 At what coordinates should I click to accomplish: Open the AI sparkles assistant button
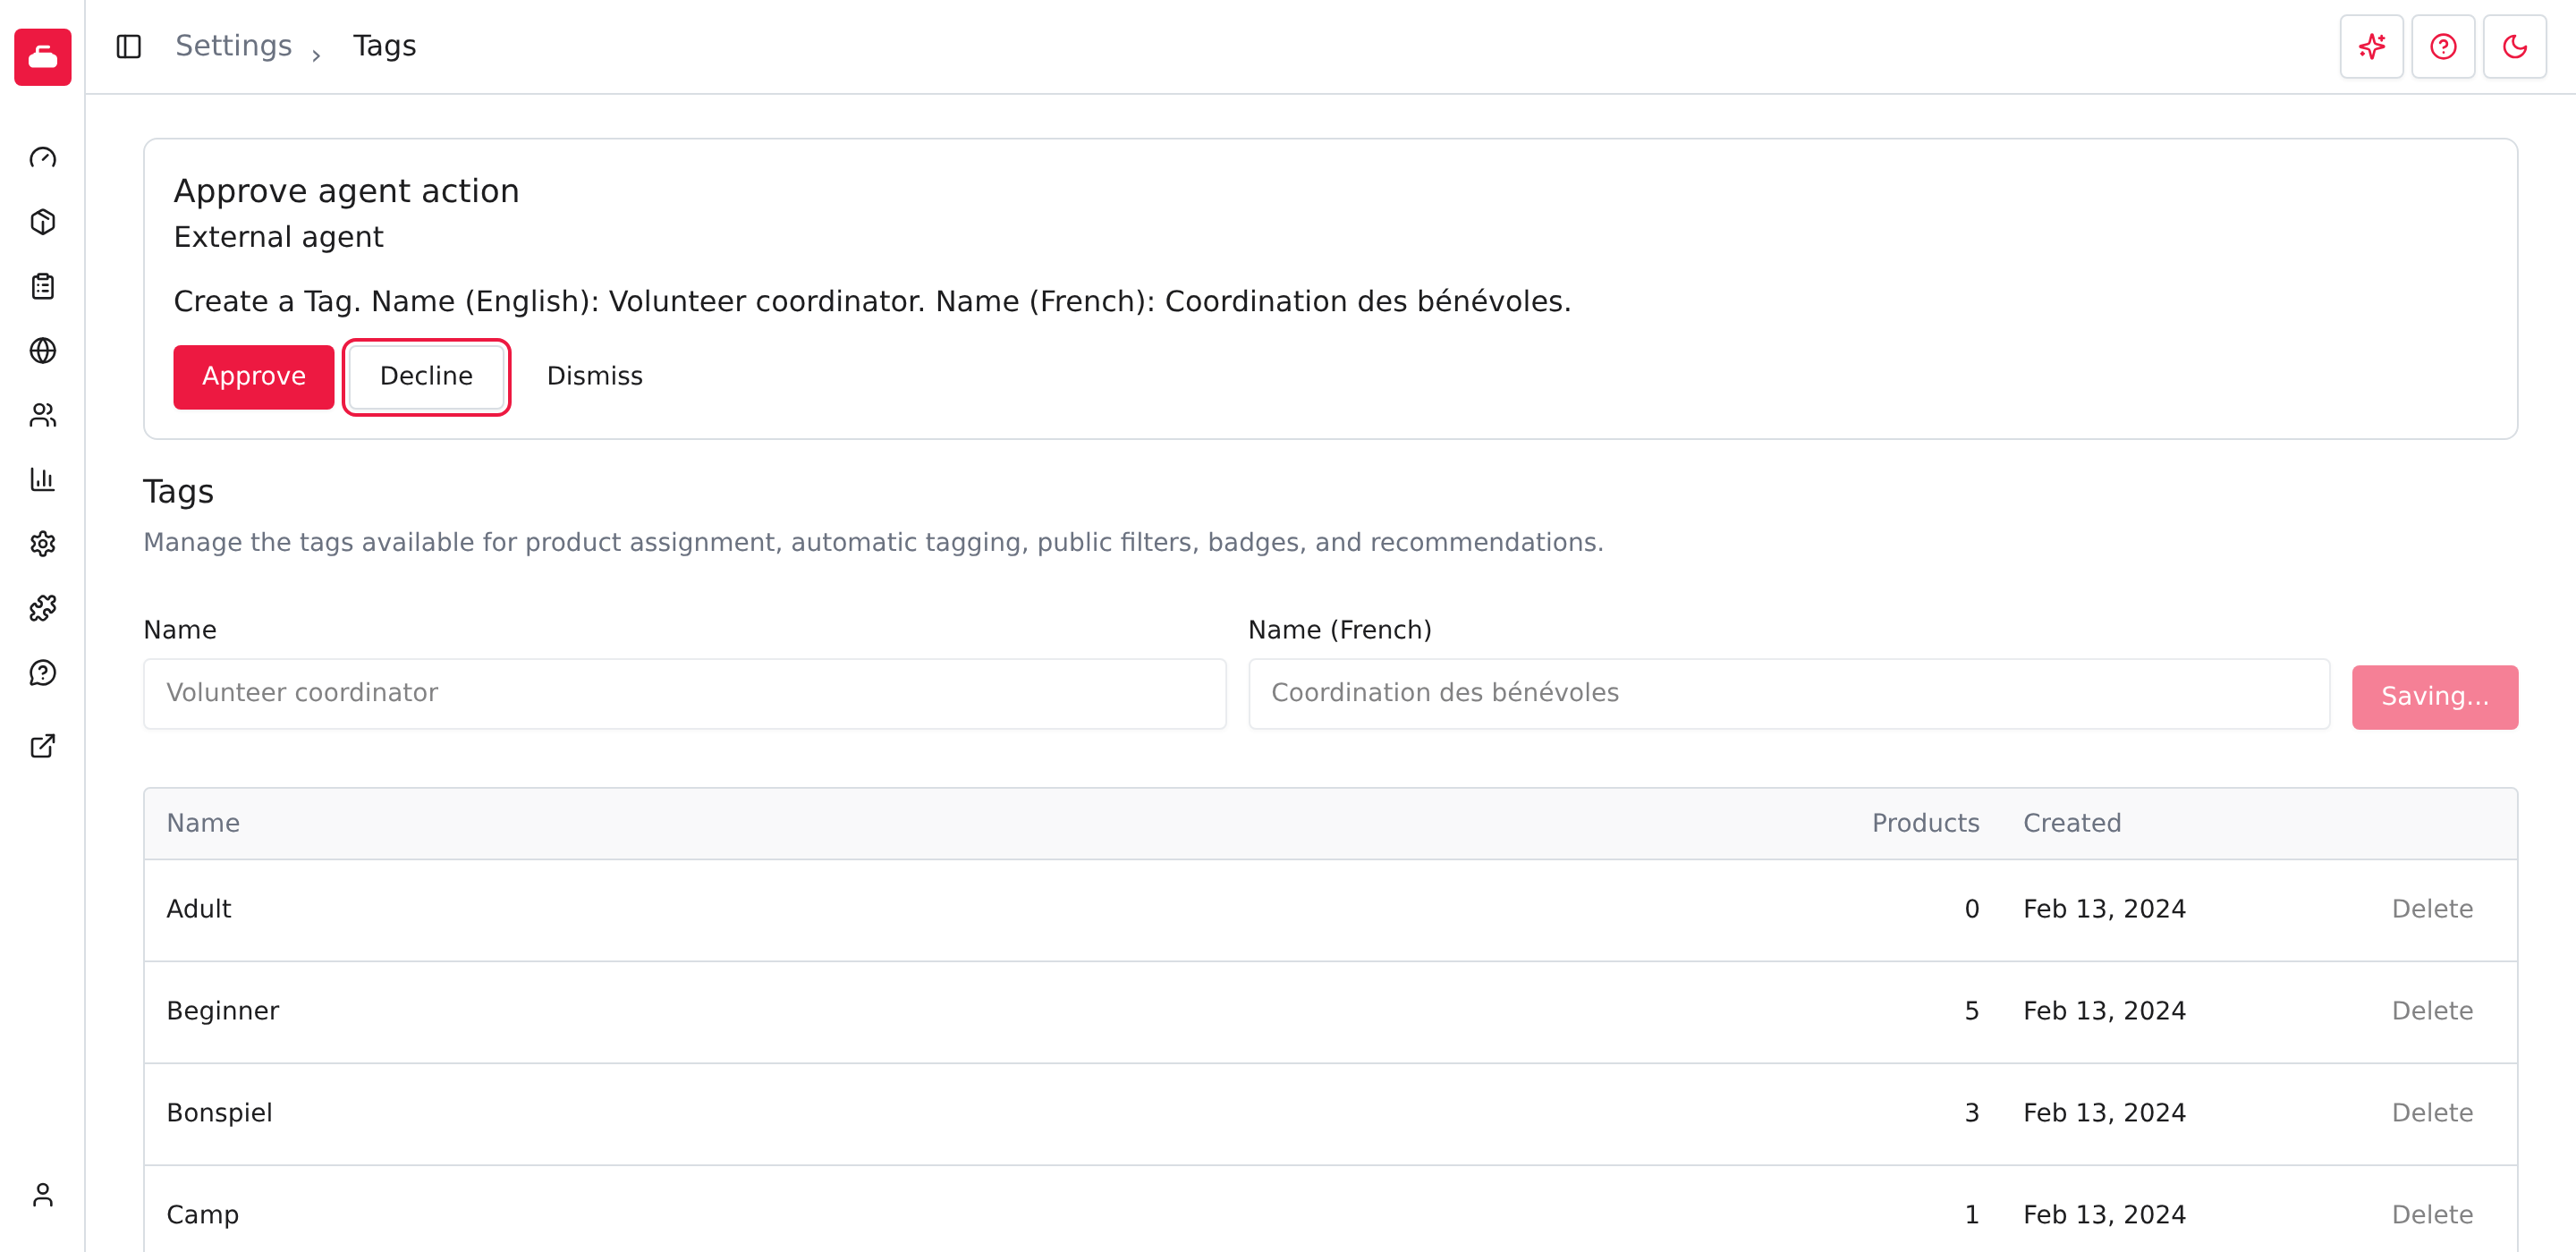(2371, 46)
